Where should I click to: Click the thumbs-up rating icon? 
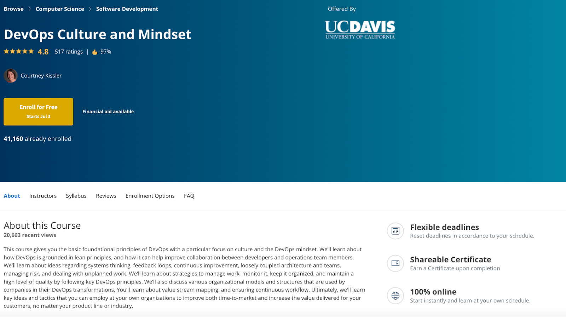point(95,52)
